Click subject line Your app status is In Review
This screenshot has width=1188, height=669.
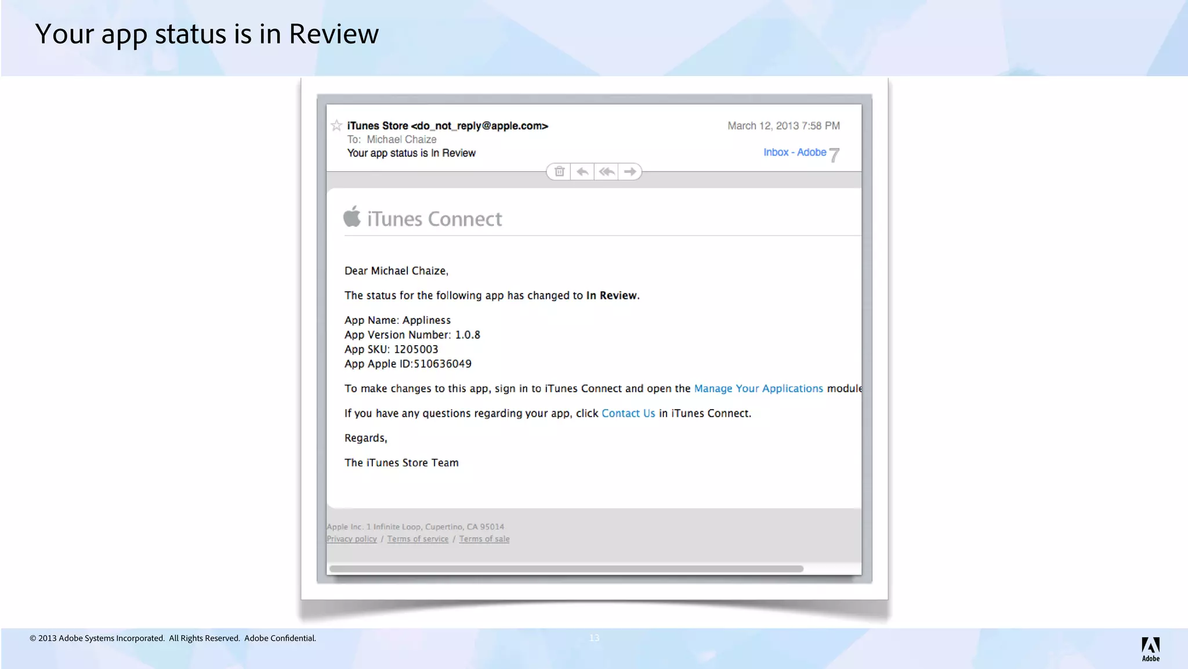(411, 153)
